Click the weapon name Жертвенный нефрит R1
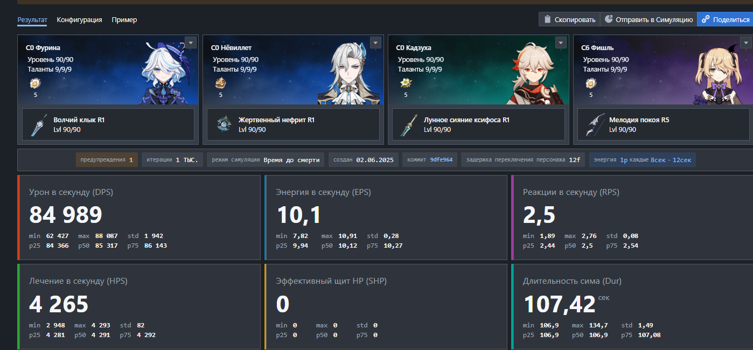Screen dimensions: 753x350 (x=277, y=120)
